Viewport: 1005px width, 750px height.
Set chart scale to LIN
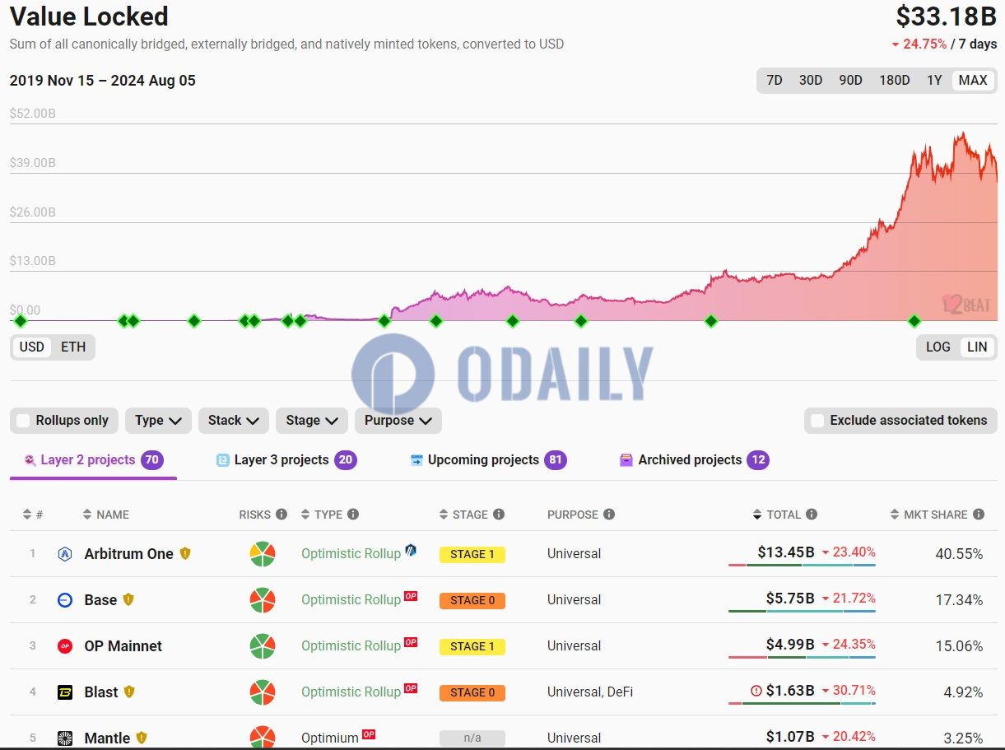[977, 347]
